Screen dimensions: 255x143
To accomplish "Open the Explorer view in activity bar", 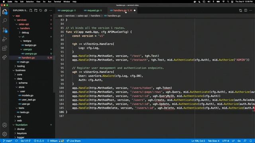I will click(x=4, y=12).
